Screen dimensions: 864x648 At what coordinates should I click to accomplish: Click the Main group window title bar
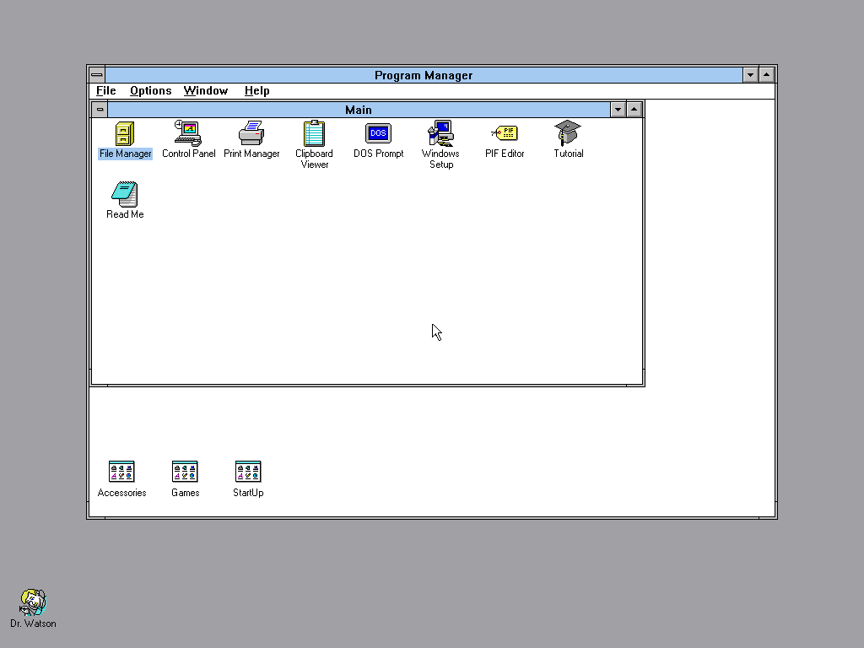(359, 110)
